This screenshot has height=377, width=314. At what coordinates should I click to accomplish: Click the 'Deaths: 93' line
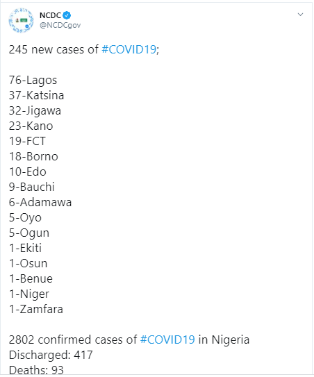click(x=36, y=371)
